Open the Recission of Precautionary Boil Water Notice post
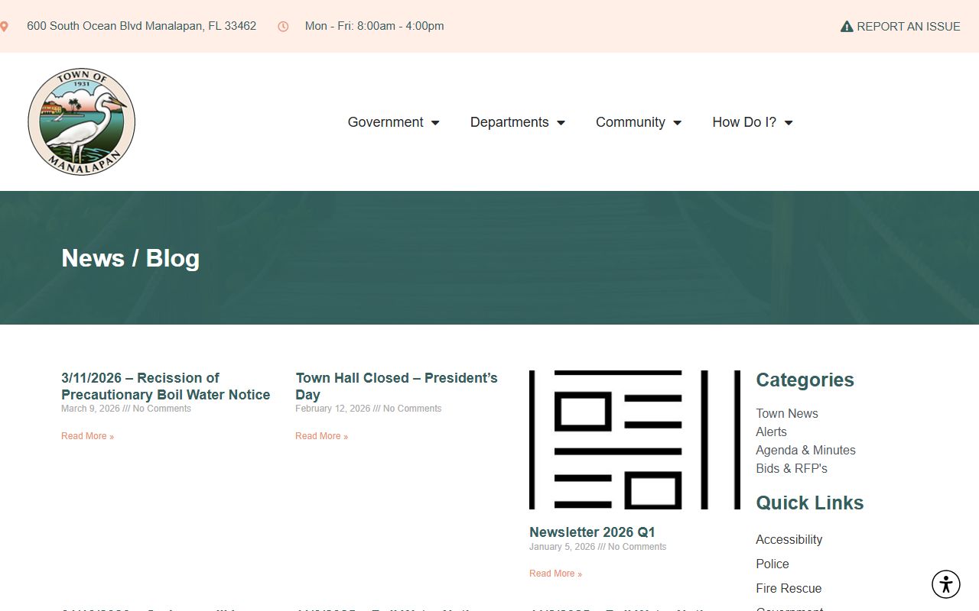Screen dimensions: 979x611 coord(166,386)
